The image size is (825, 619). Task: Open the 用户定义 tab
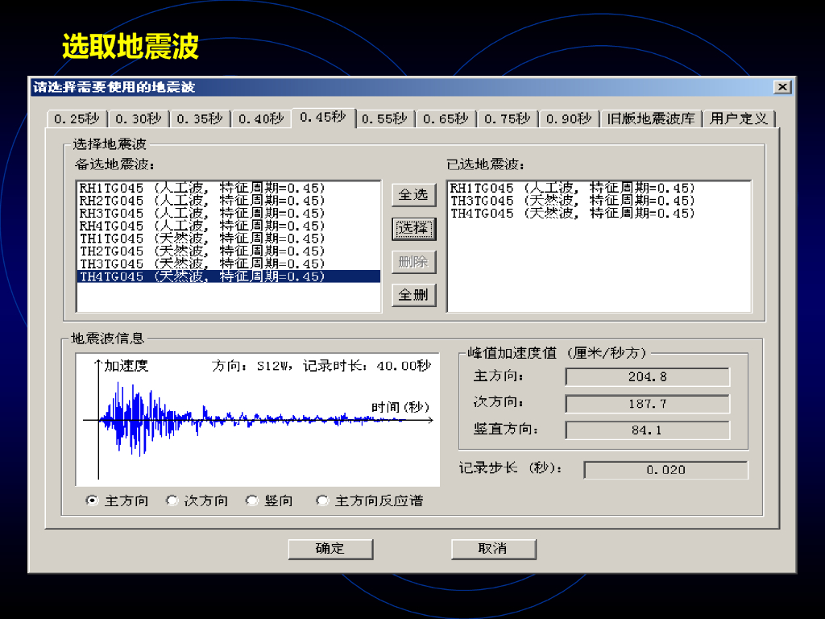click(x=738, y=119)
